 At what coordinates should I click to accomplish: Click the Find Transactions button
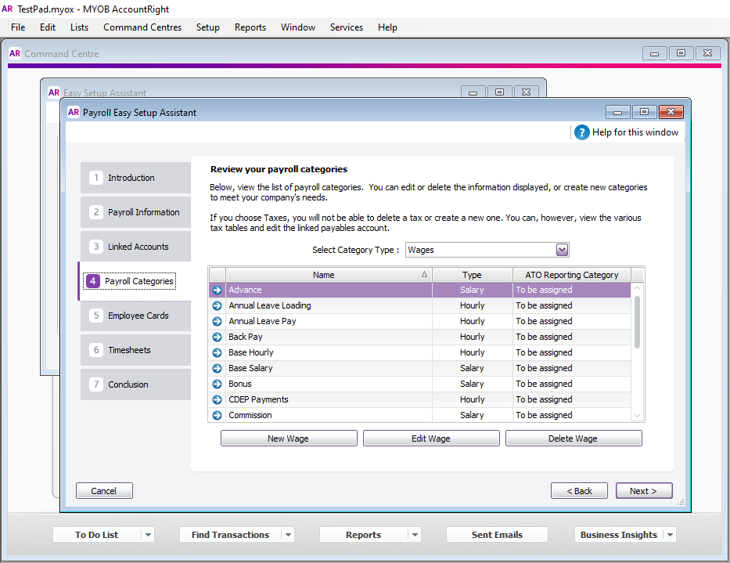pyautogui.click(x=231, y=535)
